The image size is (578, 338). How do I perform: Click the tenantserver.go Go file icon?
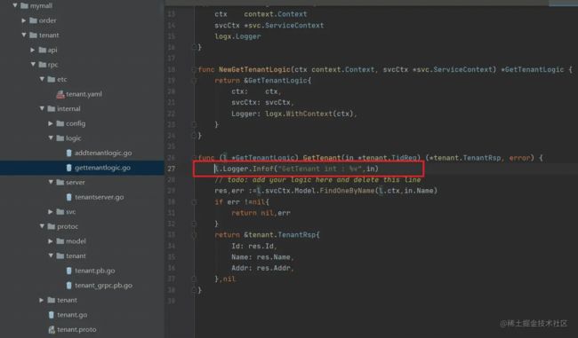click(69, 197)
